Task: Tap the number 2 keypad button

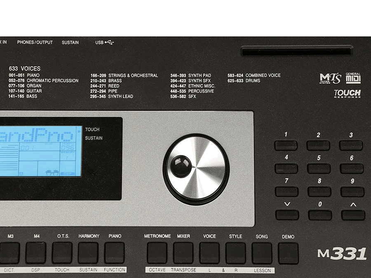Action: 318,145
